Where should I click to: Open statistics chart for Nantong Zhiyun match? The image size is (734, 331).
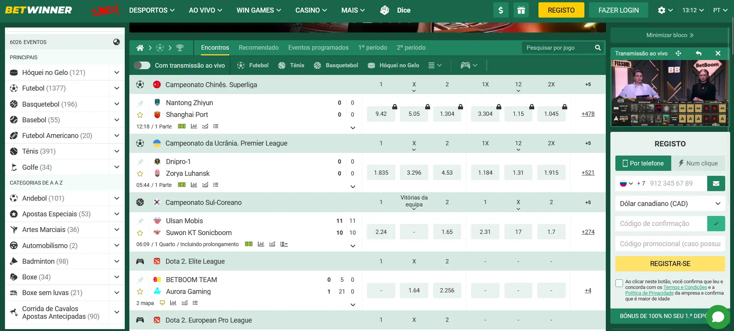pos(194,126)
